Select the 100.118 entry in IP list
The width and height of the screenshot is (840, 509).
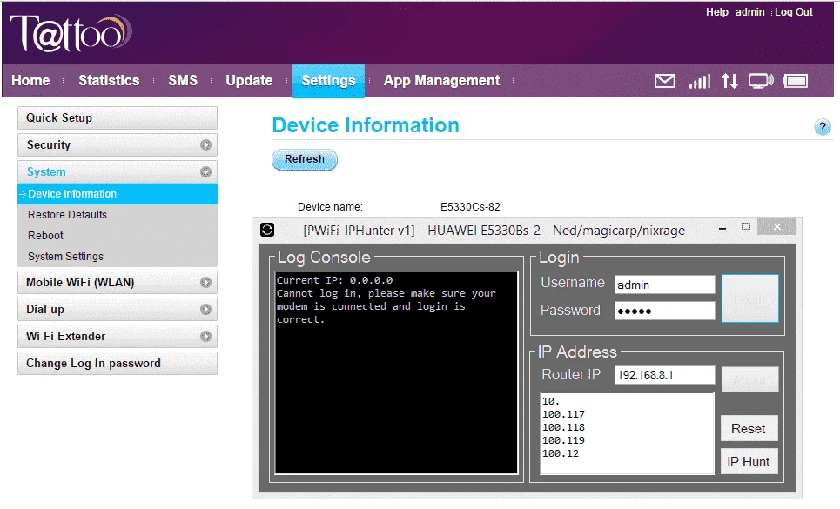[563, 427]
